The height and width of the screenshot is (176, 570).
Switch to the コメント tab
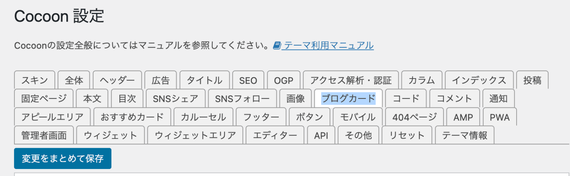click(455, 99)
